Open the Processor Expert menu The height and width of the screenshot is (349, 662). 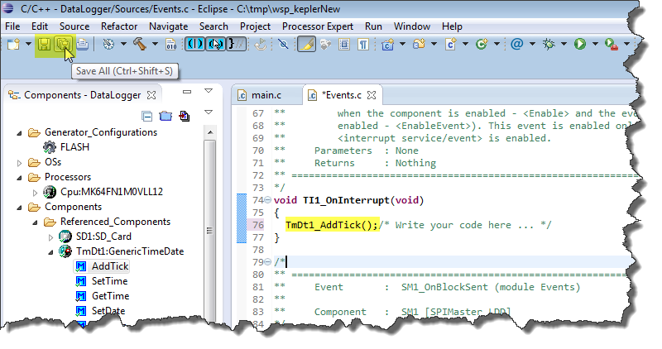pyautogui.click(x=317, y=26)
